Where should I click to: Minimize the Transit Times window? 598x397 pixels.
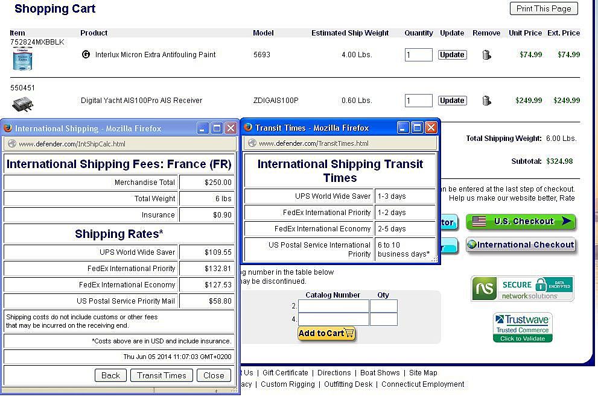tap(402, 128)
